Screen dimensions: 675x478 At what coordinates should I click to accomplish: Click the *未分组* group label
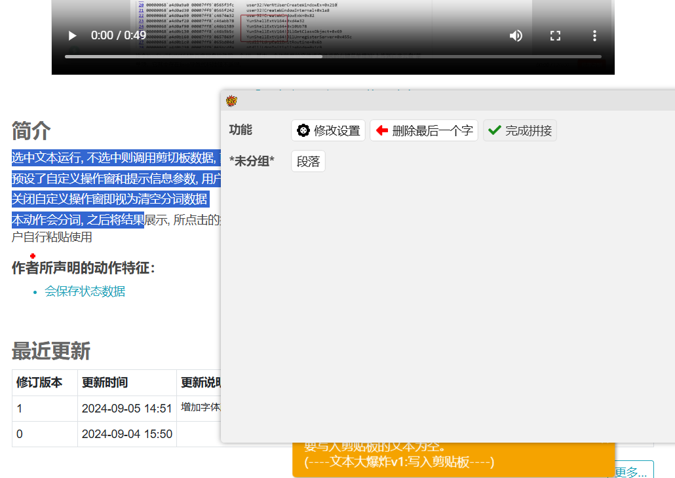[252, 161]
